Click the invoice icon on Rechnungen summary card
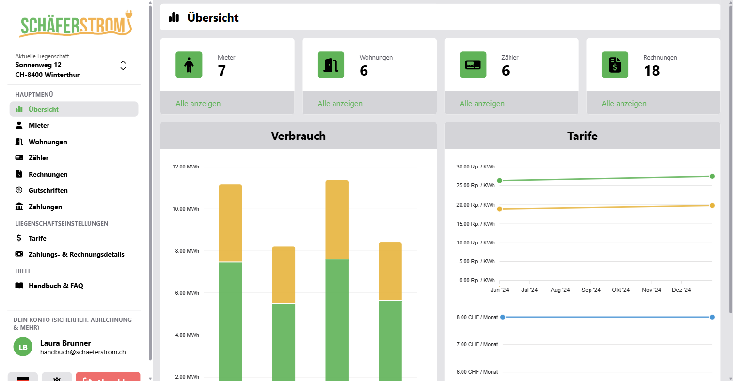This screenshot has width=733, height=381. pos(615,65)
